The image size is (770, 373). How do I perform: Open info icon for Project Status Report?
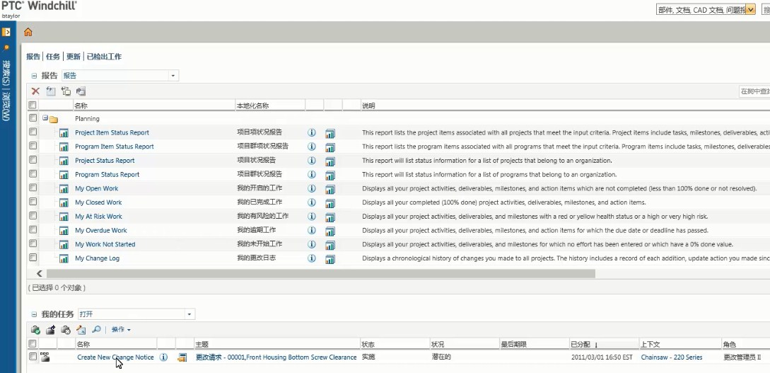pyautogui.click(x=311, y=161)
